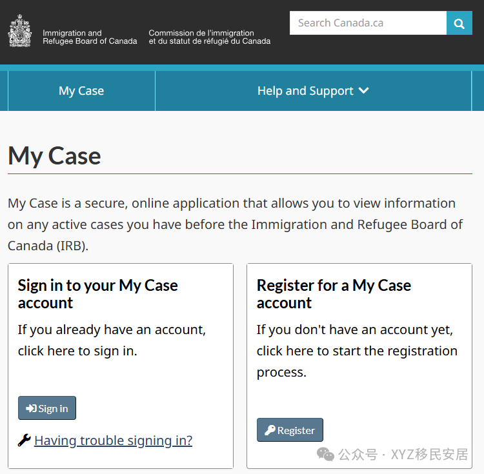
Task: Click the key icon inside Register button
Action: pos(270,430)
